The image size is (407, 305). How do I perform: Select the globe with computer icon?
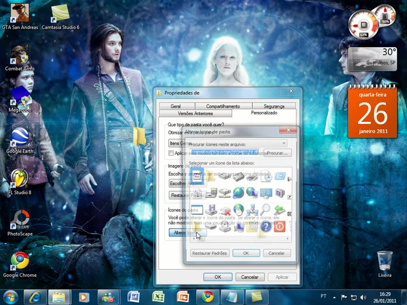252,193
